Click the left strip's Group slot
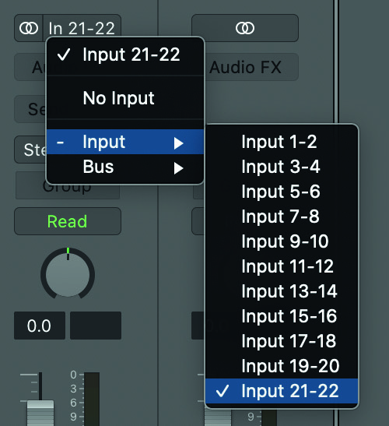 (68, 192)
